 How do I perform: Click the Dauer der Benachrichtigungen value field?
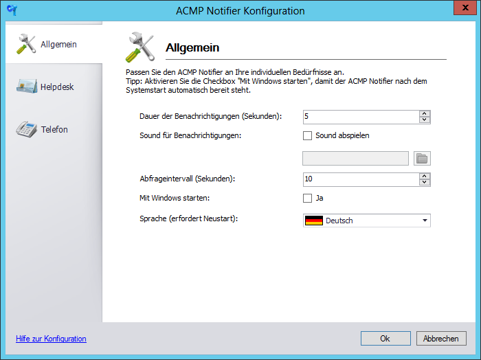(361, 117)
